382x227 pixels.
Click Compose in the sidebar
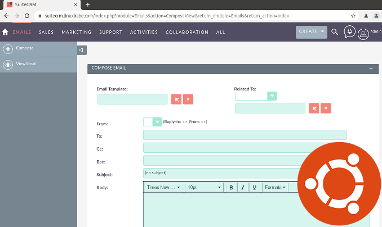coord(25,48)
